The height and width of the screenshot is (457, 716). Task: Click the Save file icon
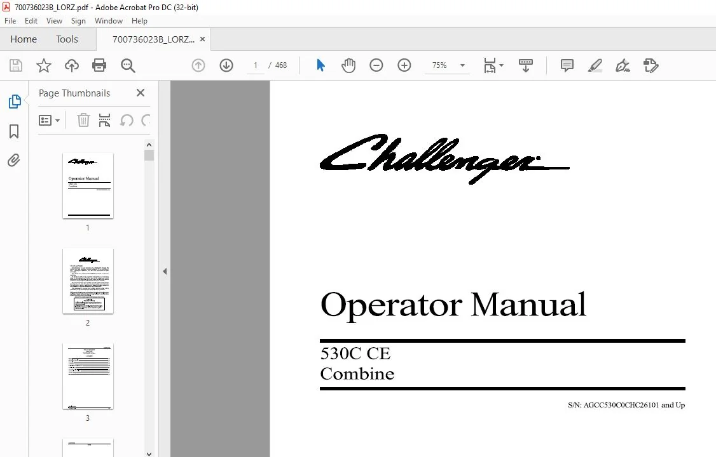[x=16, y=65]
